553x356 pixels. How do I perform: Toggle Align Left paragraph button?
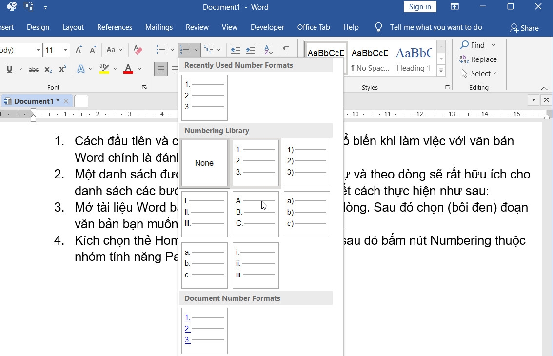click(161, 69)
